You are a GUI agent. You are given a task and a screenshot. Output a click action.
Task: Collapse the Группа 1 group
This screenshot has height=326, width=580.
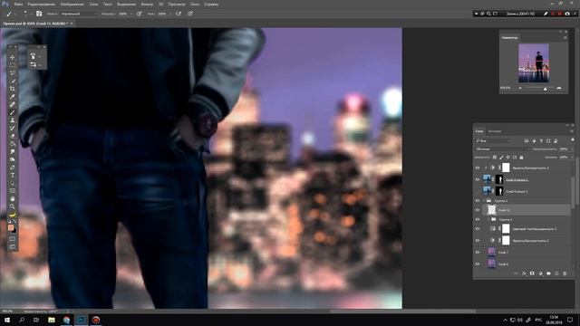tap(483, 201)
